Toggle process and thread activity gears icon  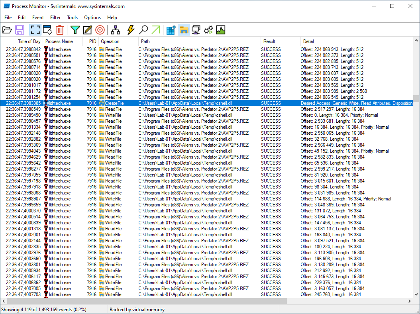(208, 30)
